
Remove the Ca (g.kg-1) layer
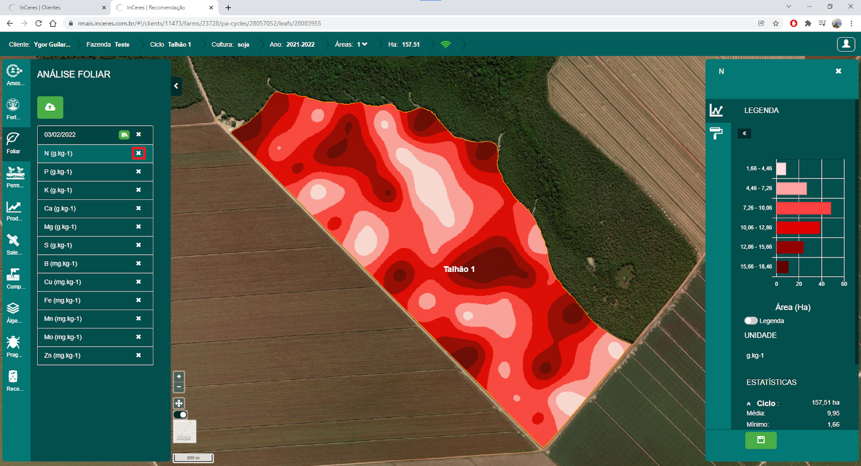[139, 209]
